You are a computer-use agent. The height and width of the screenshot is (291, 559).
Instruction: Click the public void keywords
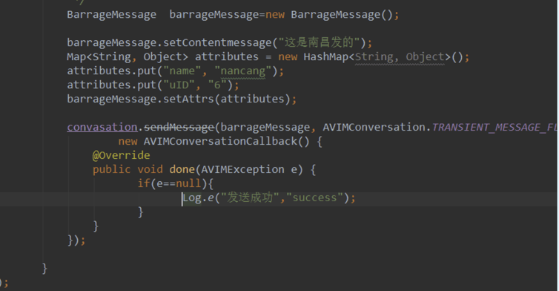[x=128, y=169]
